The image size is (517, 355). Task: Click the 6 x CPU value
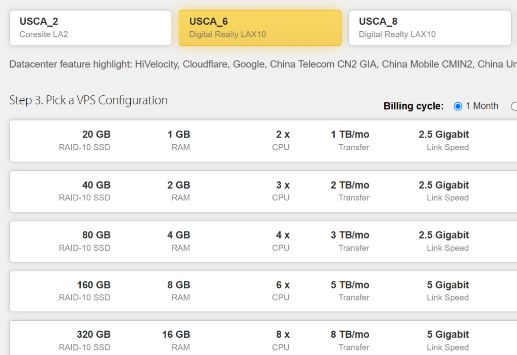283,285
